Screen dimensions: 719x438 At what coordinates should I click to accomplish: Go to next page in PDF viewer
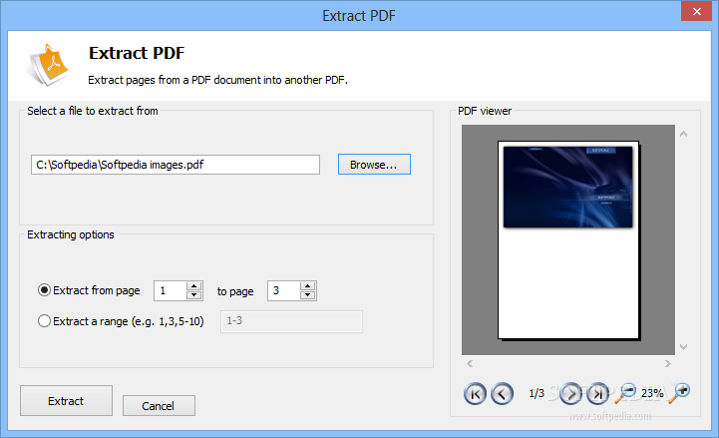(x=570, y=393)
